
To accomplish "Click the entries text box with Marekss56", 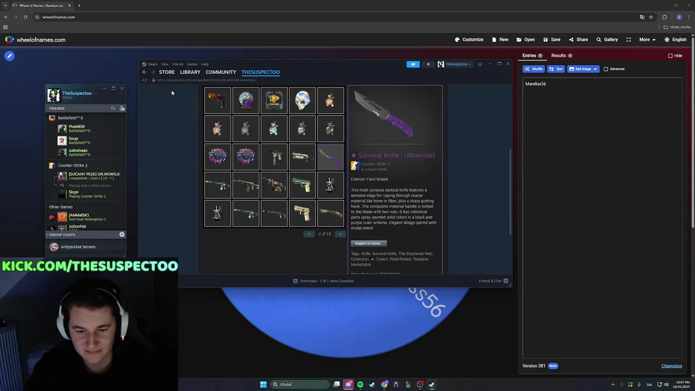I will (x=602, y=218).
